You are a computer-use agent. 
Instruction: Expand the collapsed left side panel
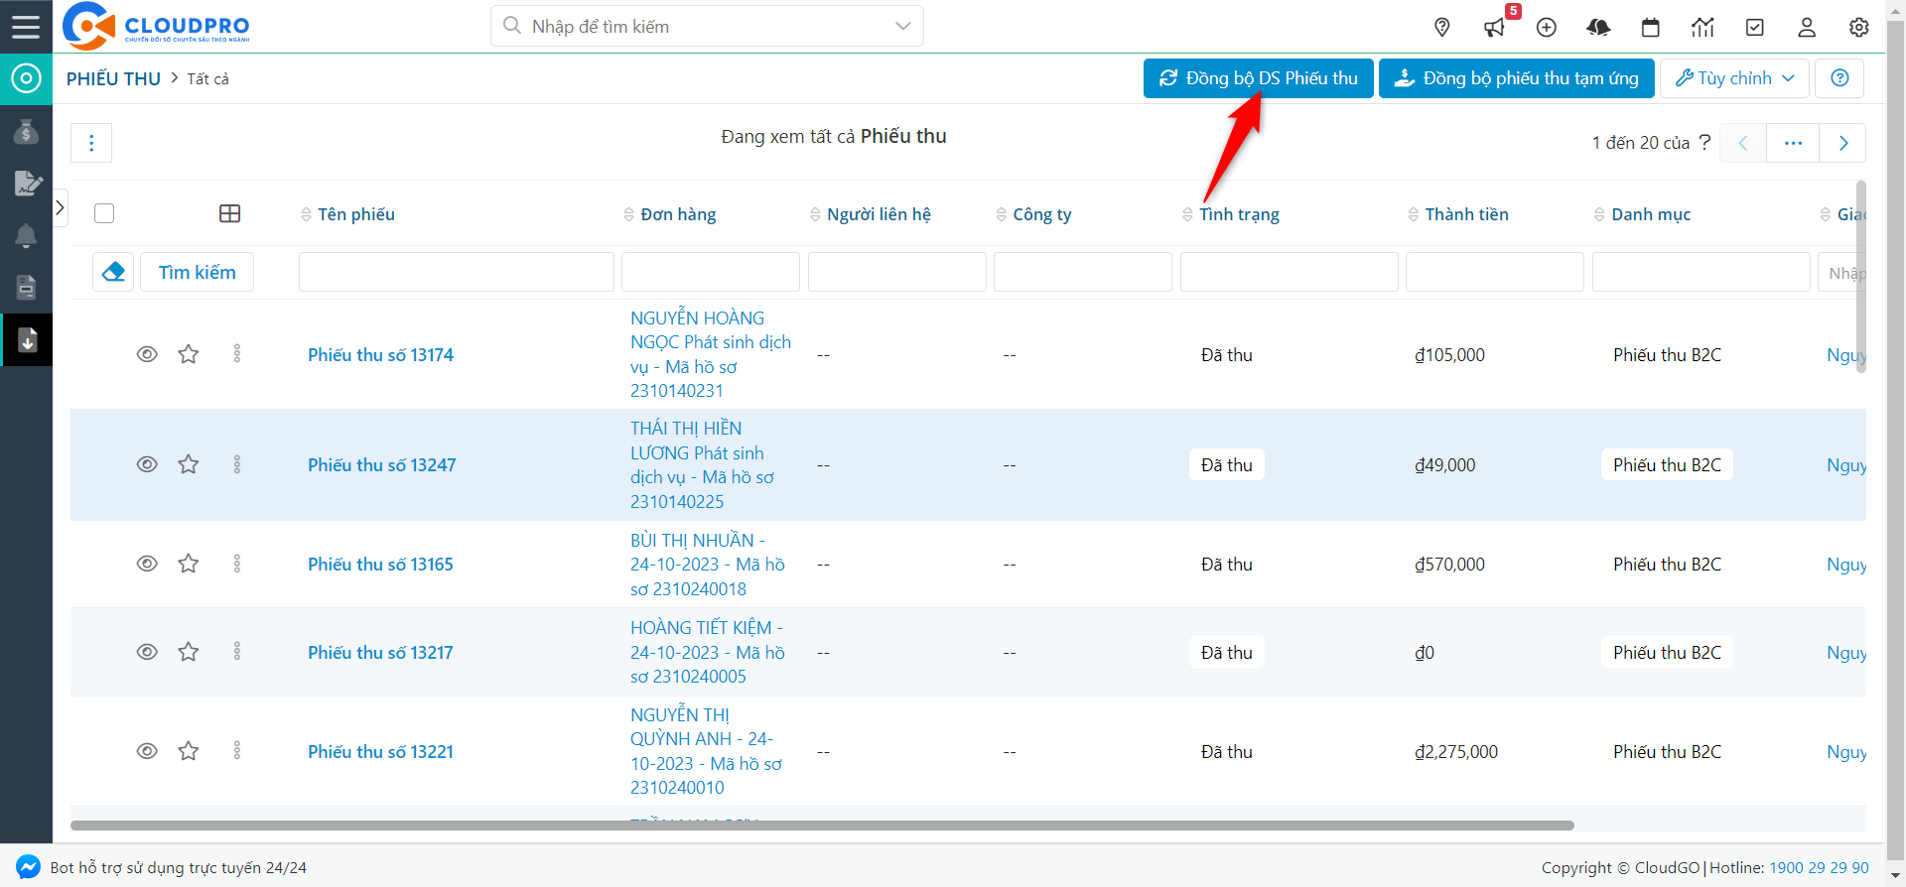[x=60, y=207]
